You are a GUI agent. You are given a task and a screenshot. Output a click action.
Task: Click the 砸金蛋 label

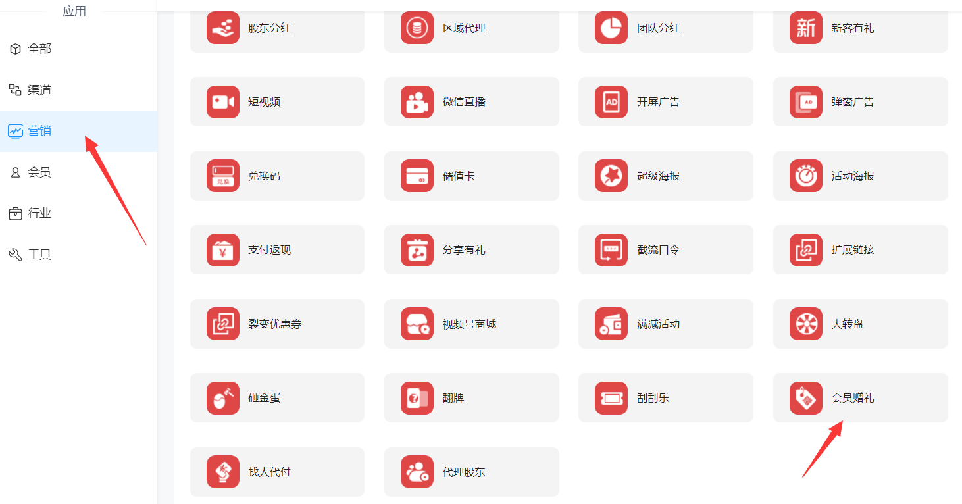pos(265,398)
